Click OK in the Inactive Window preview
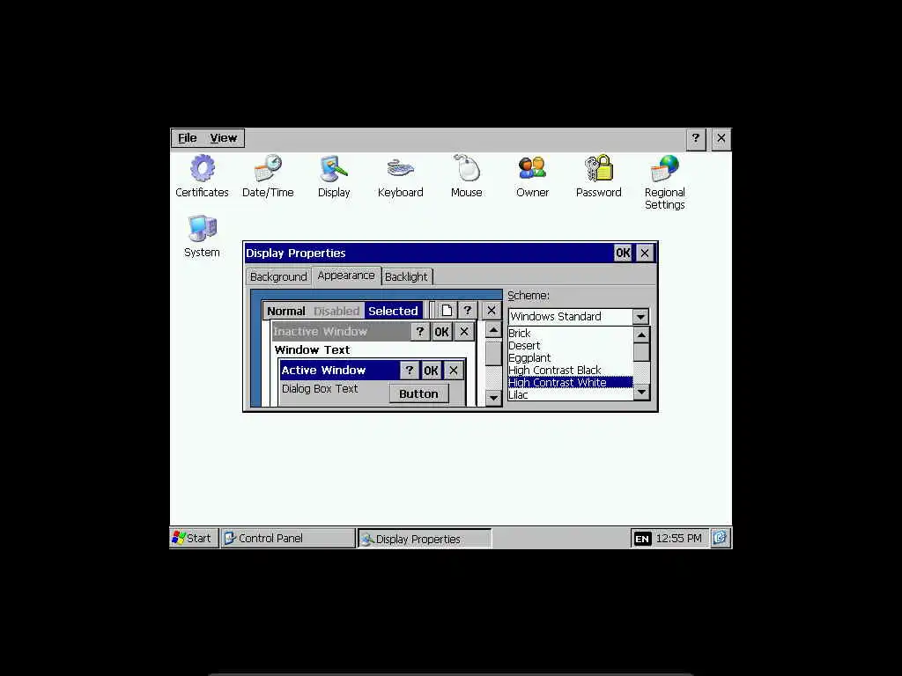 (441, 332)
